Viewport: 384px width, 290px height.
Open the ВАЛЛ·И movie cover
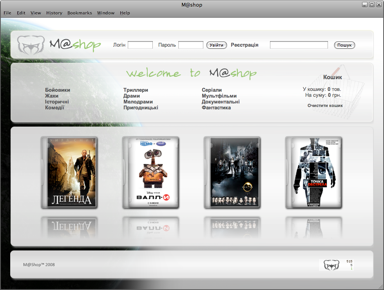tap(150, 173)
